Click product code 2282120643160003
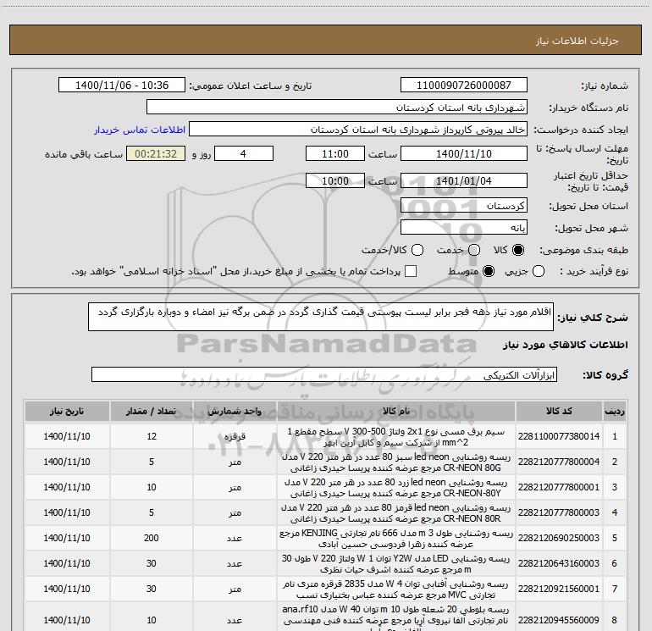The height and width of the screenshot is (631, 652). [x=559, y=563]
